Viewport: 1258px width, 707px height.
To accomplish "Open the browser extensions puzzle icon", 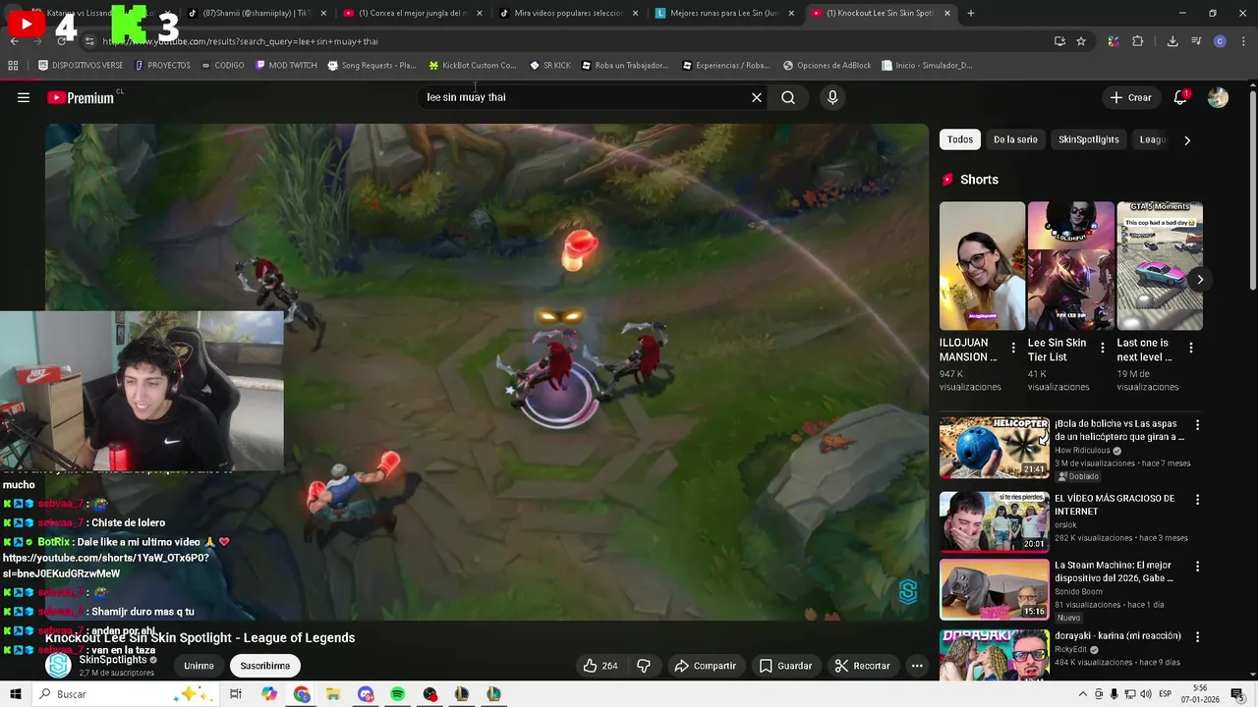I will (1138, 41).
